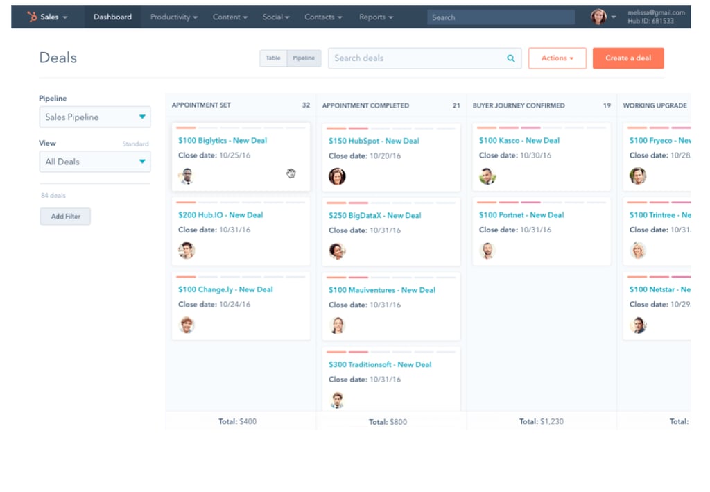Click owner avatar on Netstar deal card
This screenshot has height=492, width=710.
pyautogui.click(x=638, y=325)
